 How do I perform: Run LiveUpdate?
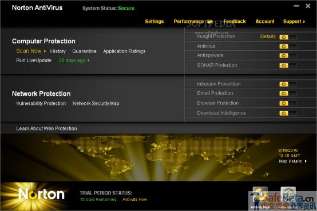click(34, 60)
